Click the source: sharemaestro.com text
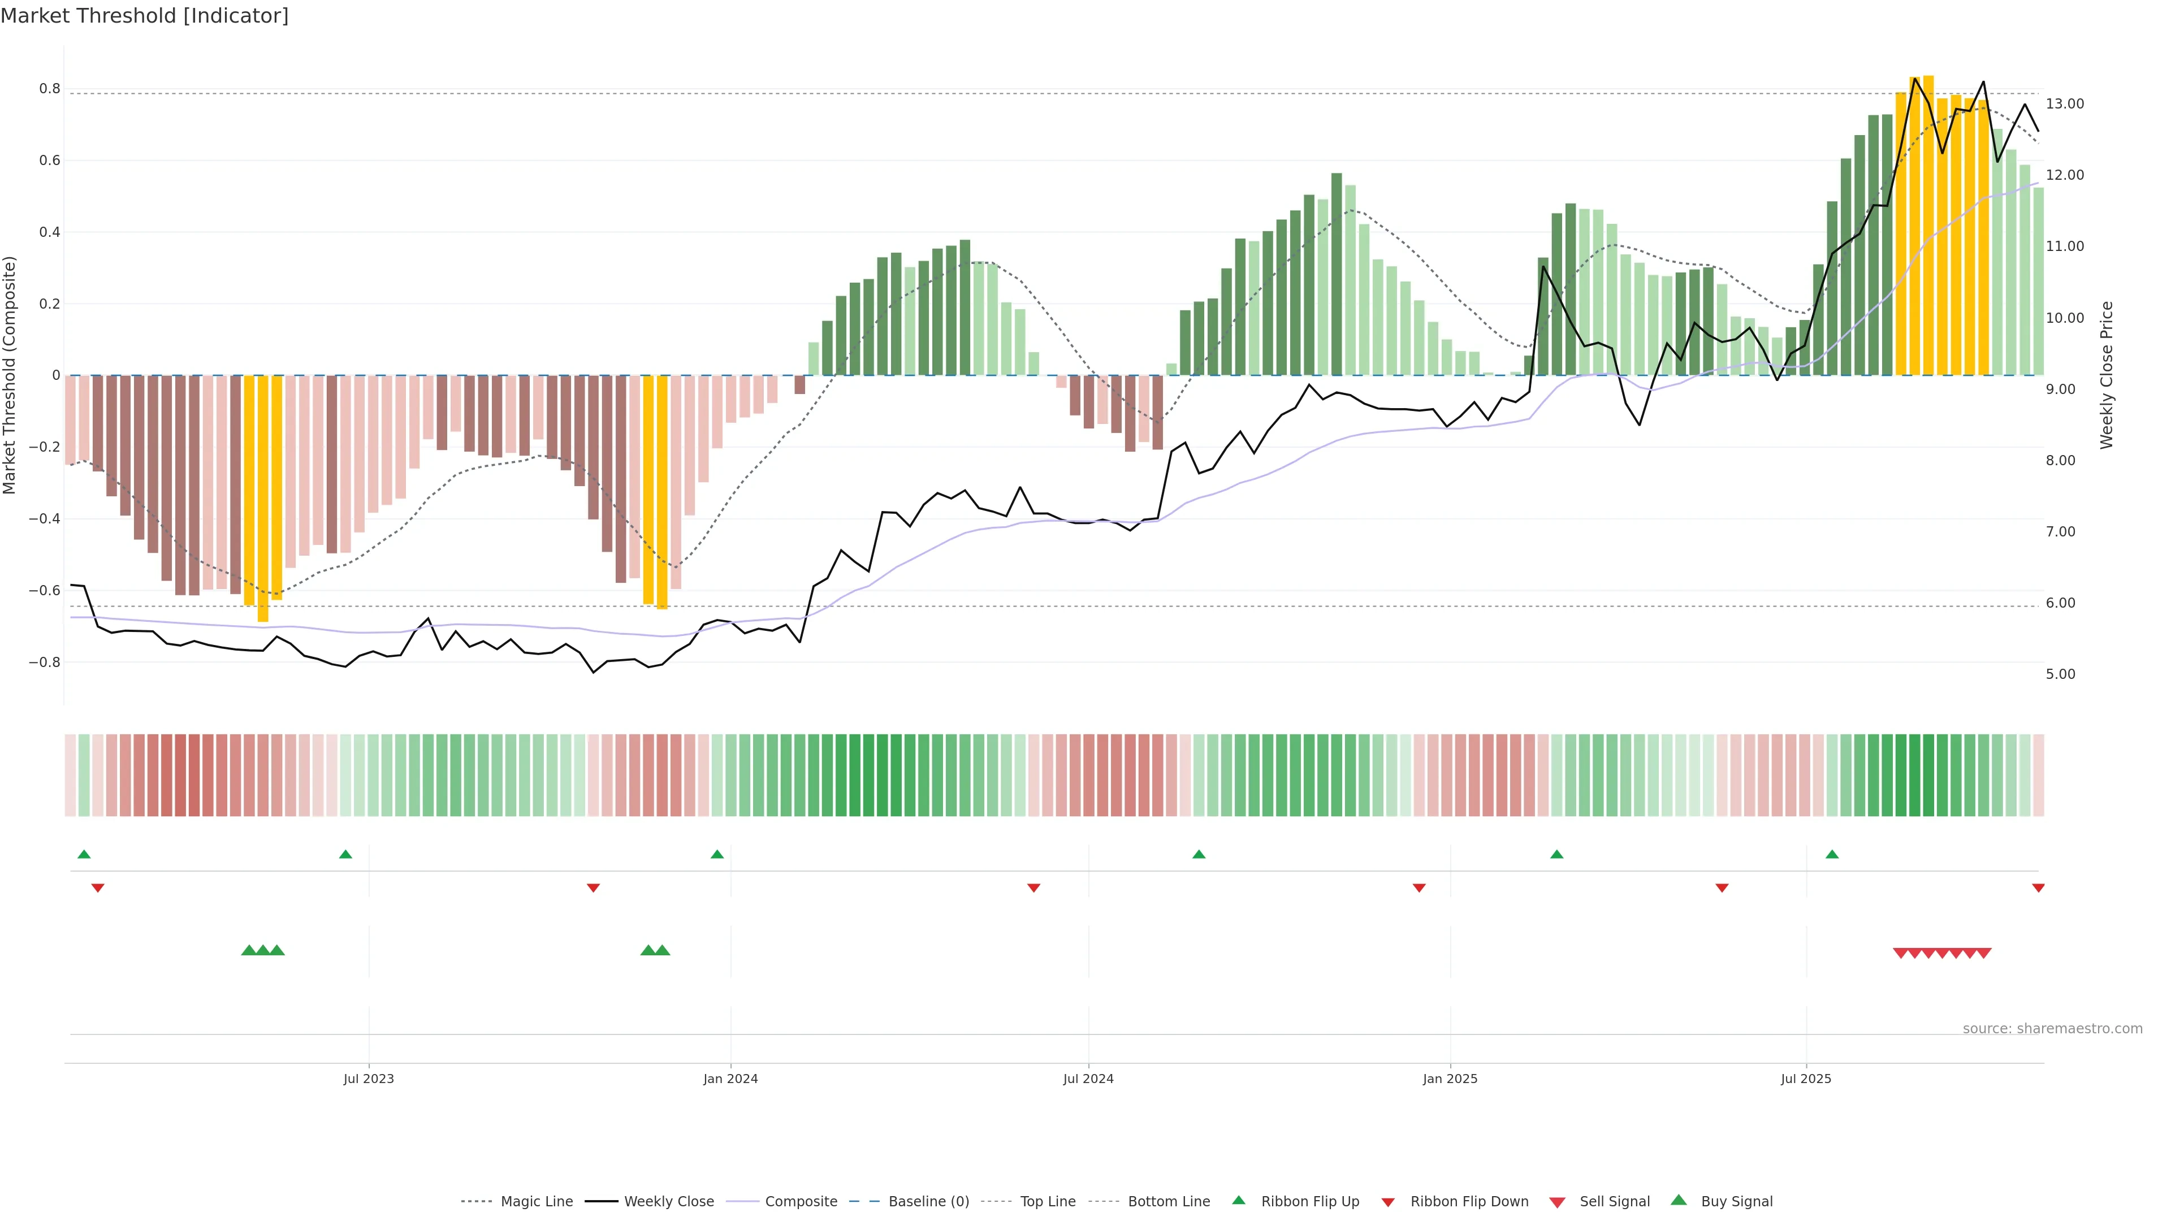Viewport: 2171px width, 1221px height. pyautogui.click(x=2052, y=1028)
